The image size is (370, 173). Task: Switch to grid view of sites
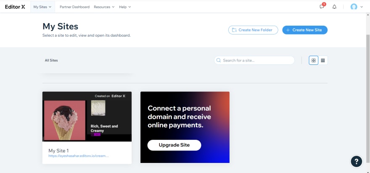coord(313,60)
